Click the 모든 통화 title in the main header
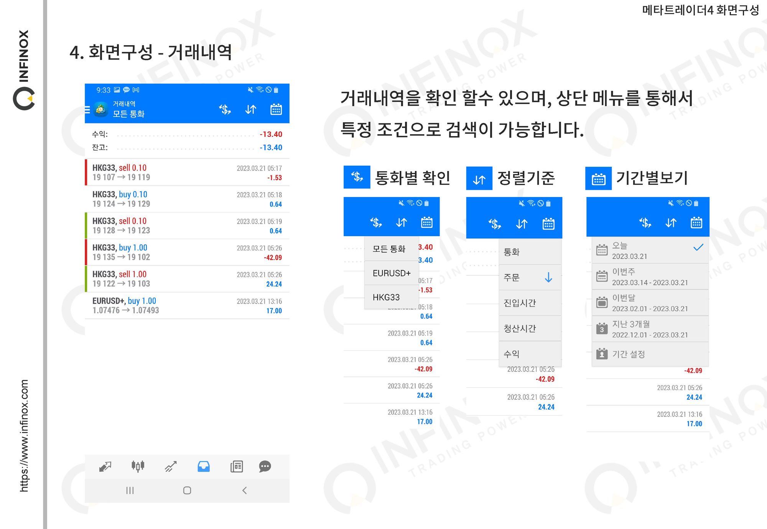This screenshot has width=767, height=529. coord(128,114)
